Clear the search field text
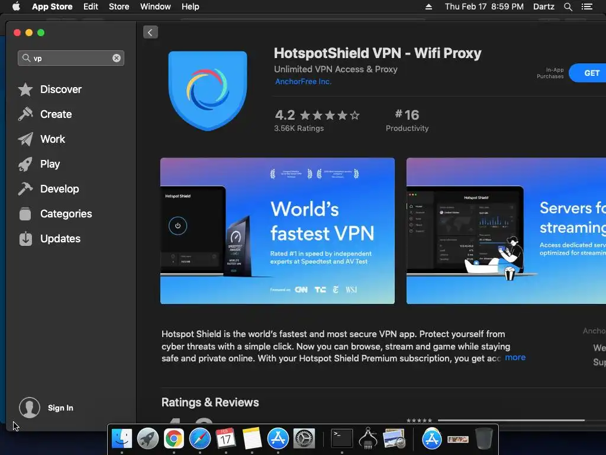 [x=117, y=58]
